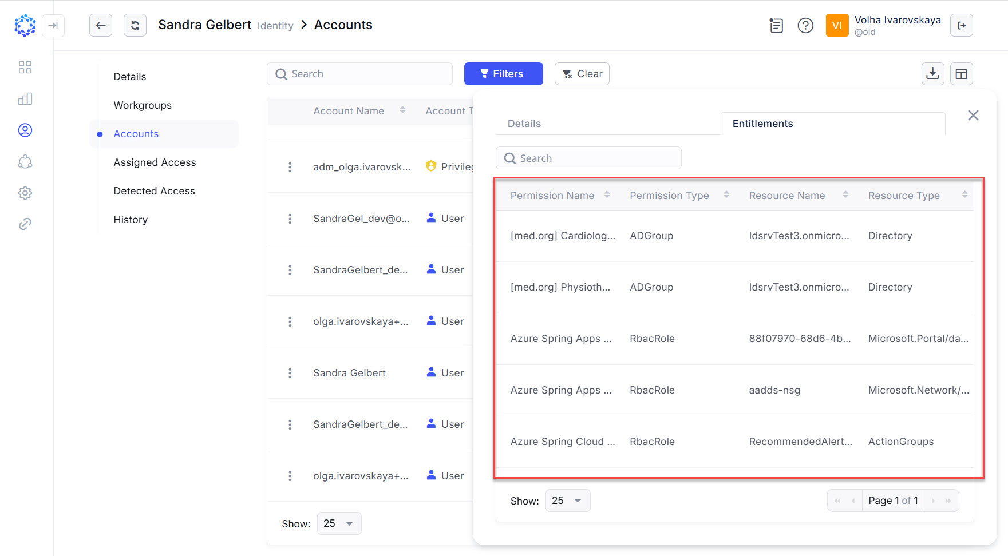This screenshot has width=1008, height=556.
Task: Click the entitlements Search field
Action: [588, 158]
